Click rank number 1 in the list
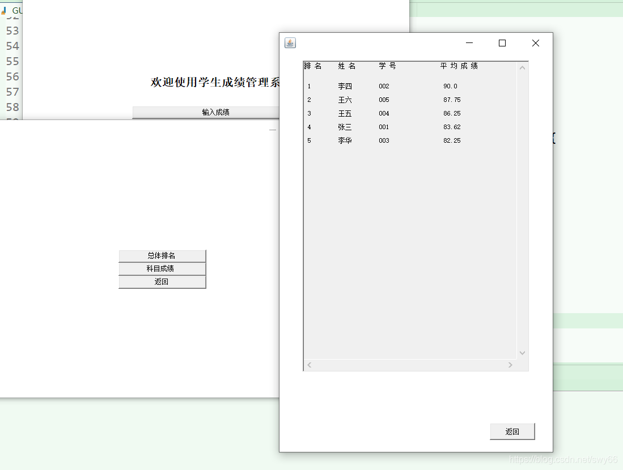Screen dimensions: 623x470 [309, 86]
